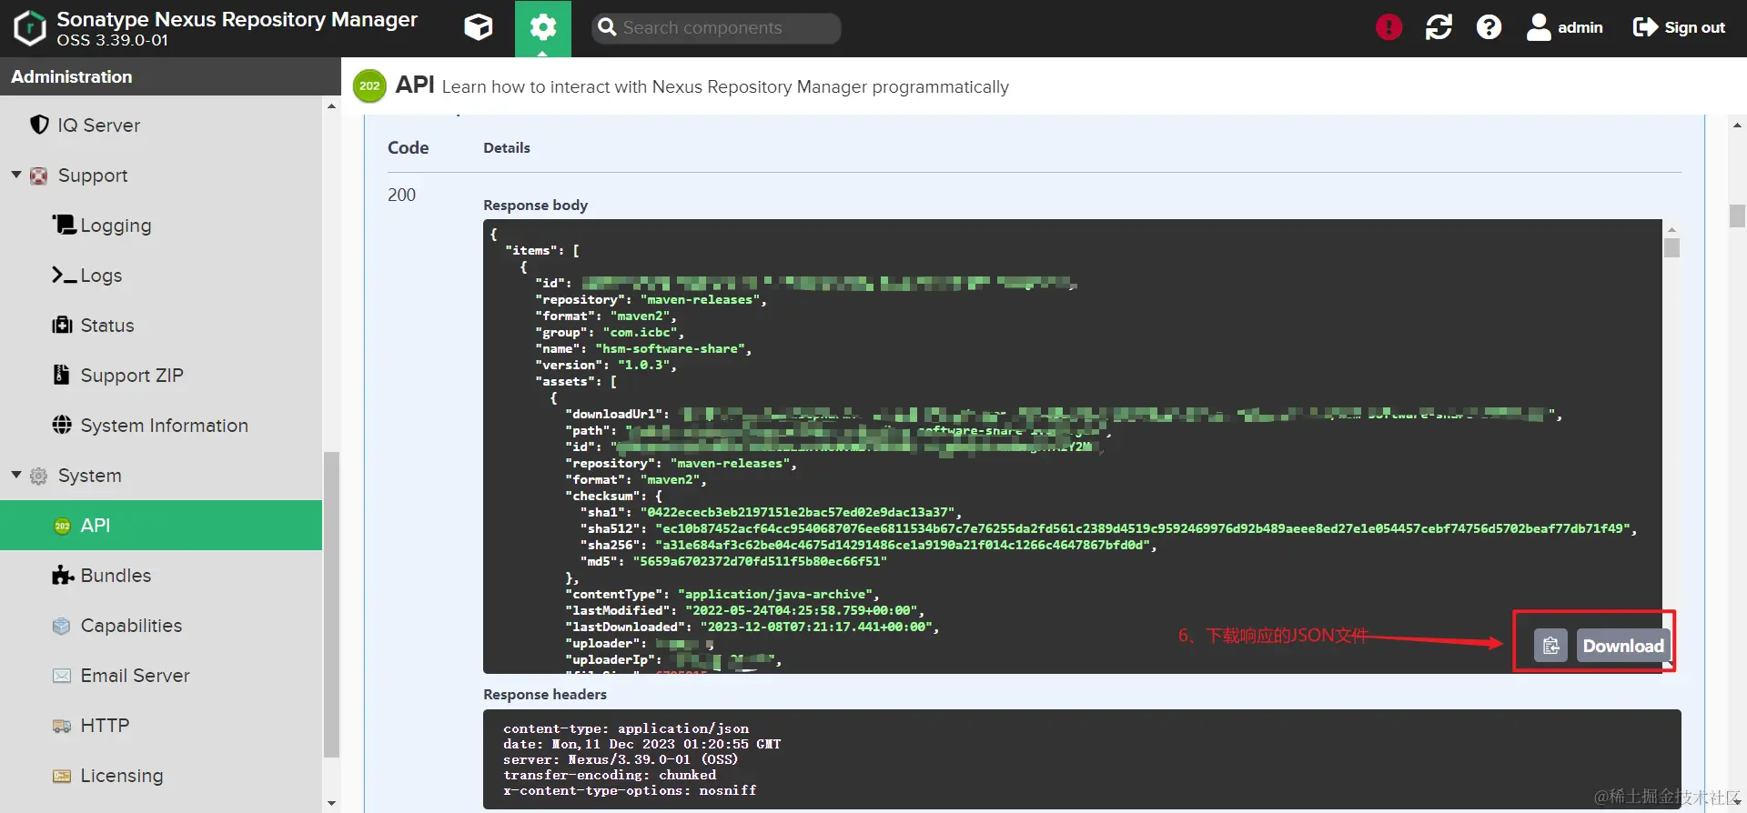This screenshot has width=1747, height=813.
Task: Collapse the Support tree node
Action: coord(15,175)
